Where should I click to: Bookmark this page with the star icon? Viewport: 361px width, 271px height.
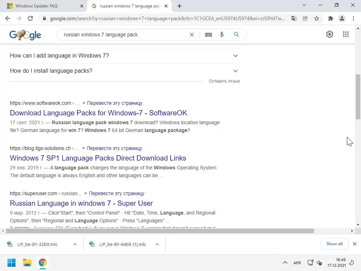[x=317, y=18]
